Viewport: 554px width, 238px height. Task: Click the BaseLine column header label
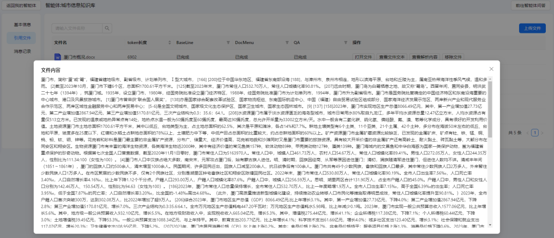pyautogui.click(x=185, y=43)
